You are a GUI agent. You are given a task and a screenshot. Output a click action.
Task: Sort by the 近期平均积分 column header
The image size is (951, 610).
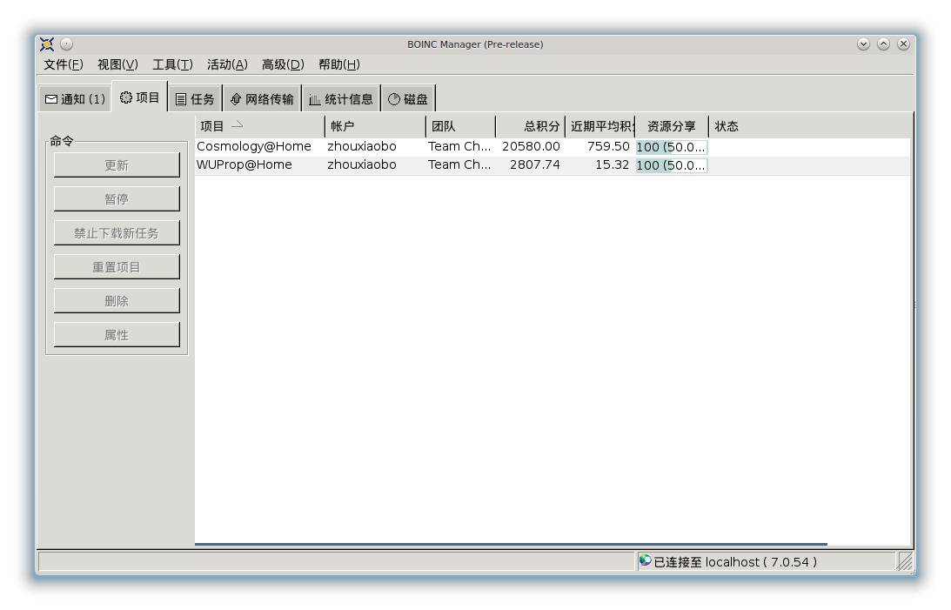tap(600, 126)
